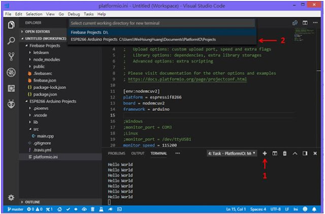
Task: Open the Selection menu
Action: [34, 14]
